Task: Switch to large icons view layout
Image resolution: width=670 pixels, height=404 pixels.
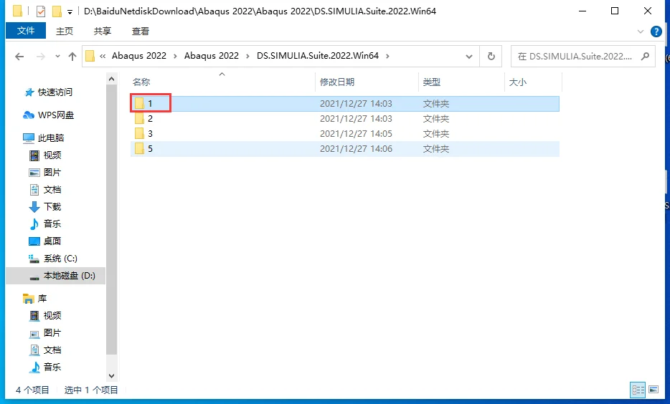Action: pyautogui.click(x=654, y=390)
